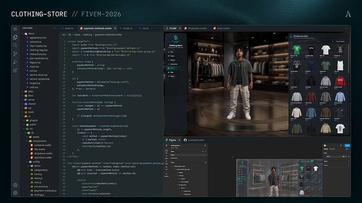Open the hamburger menu above the Explorer icon
The image size is (362, 203).
pos(15,29)
